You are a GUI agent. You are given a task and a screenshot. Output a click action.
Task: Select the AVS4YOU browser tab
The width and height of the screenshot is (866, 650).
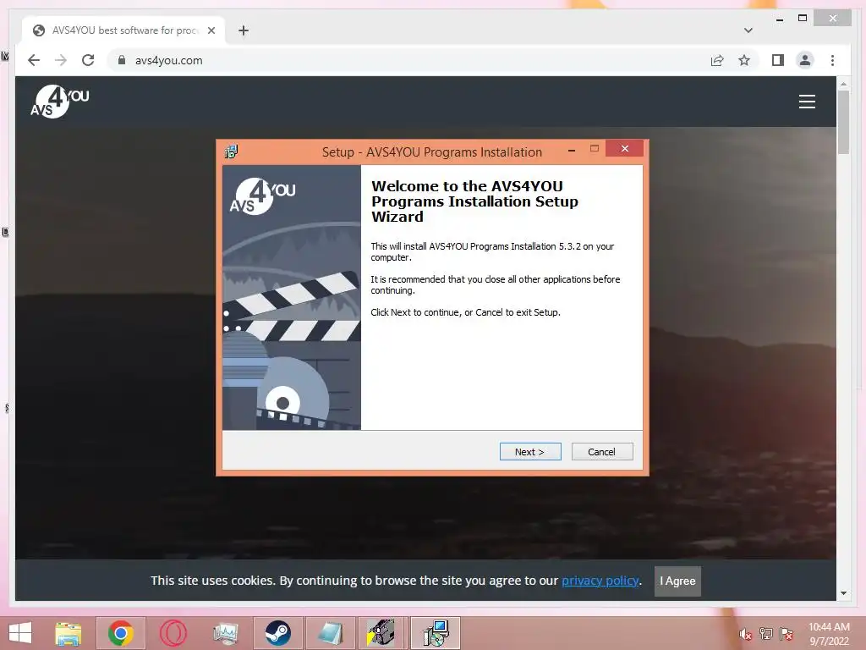point(123,30)
